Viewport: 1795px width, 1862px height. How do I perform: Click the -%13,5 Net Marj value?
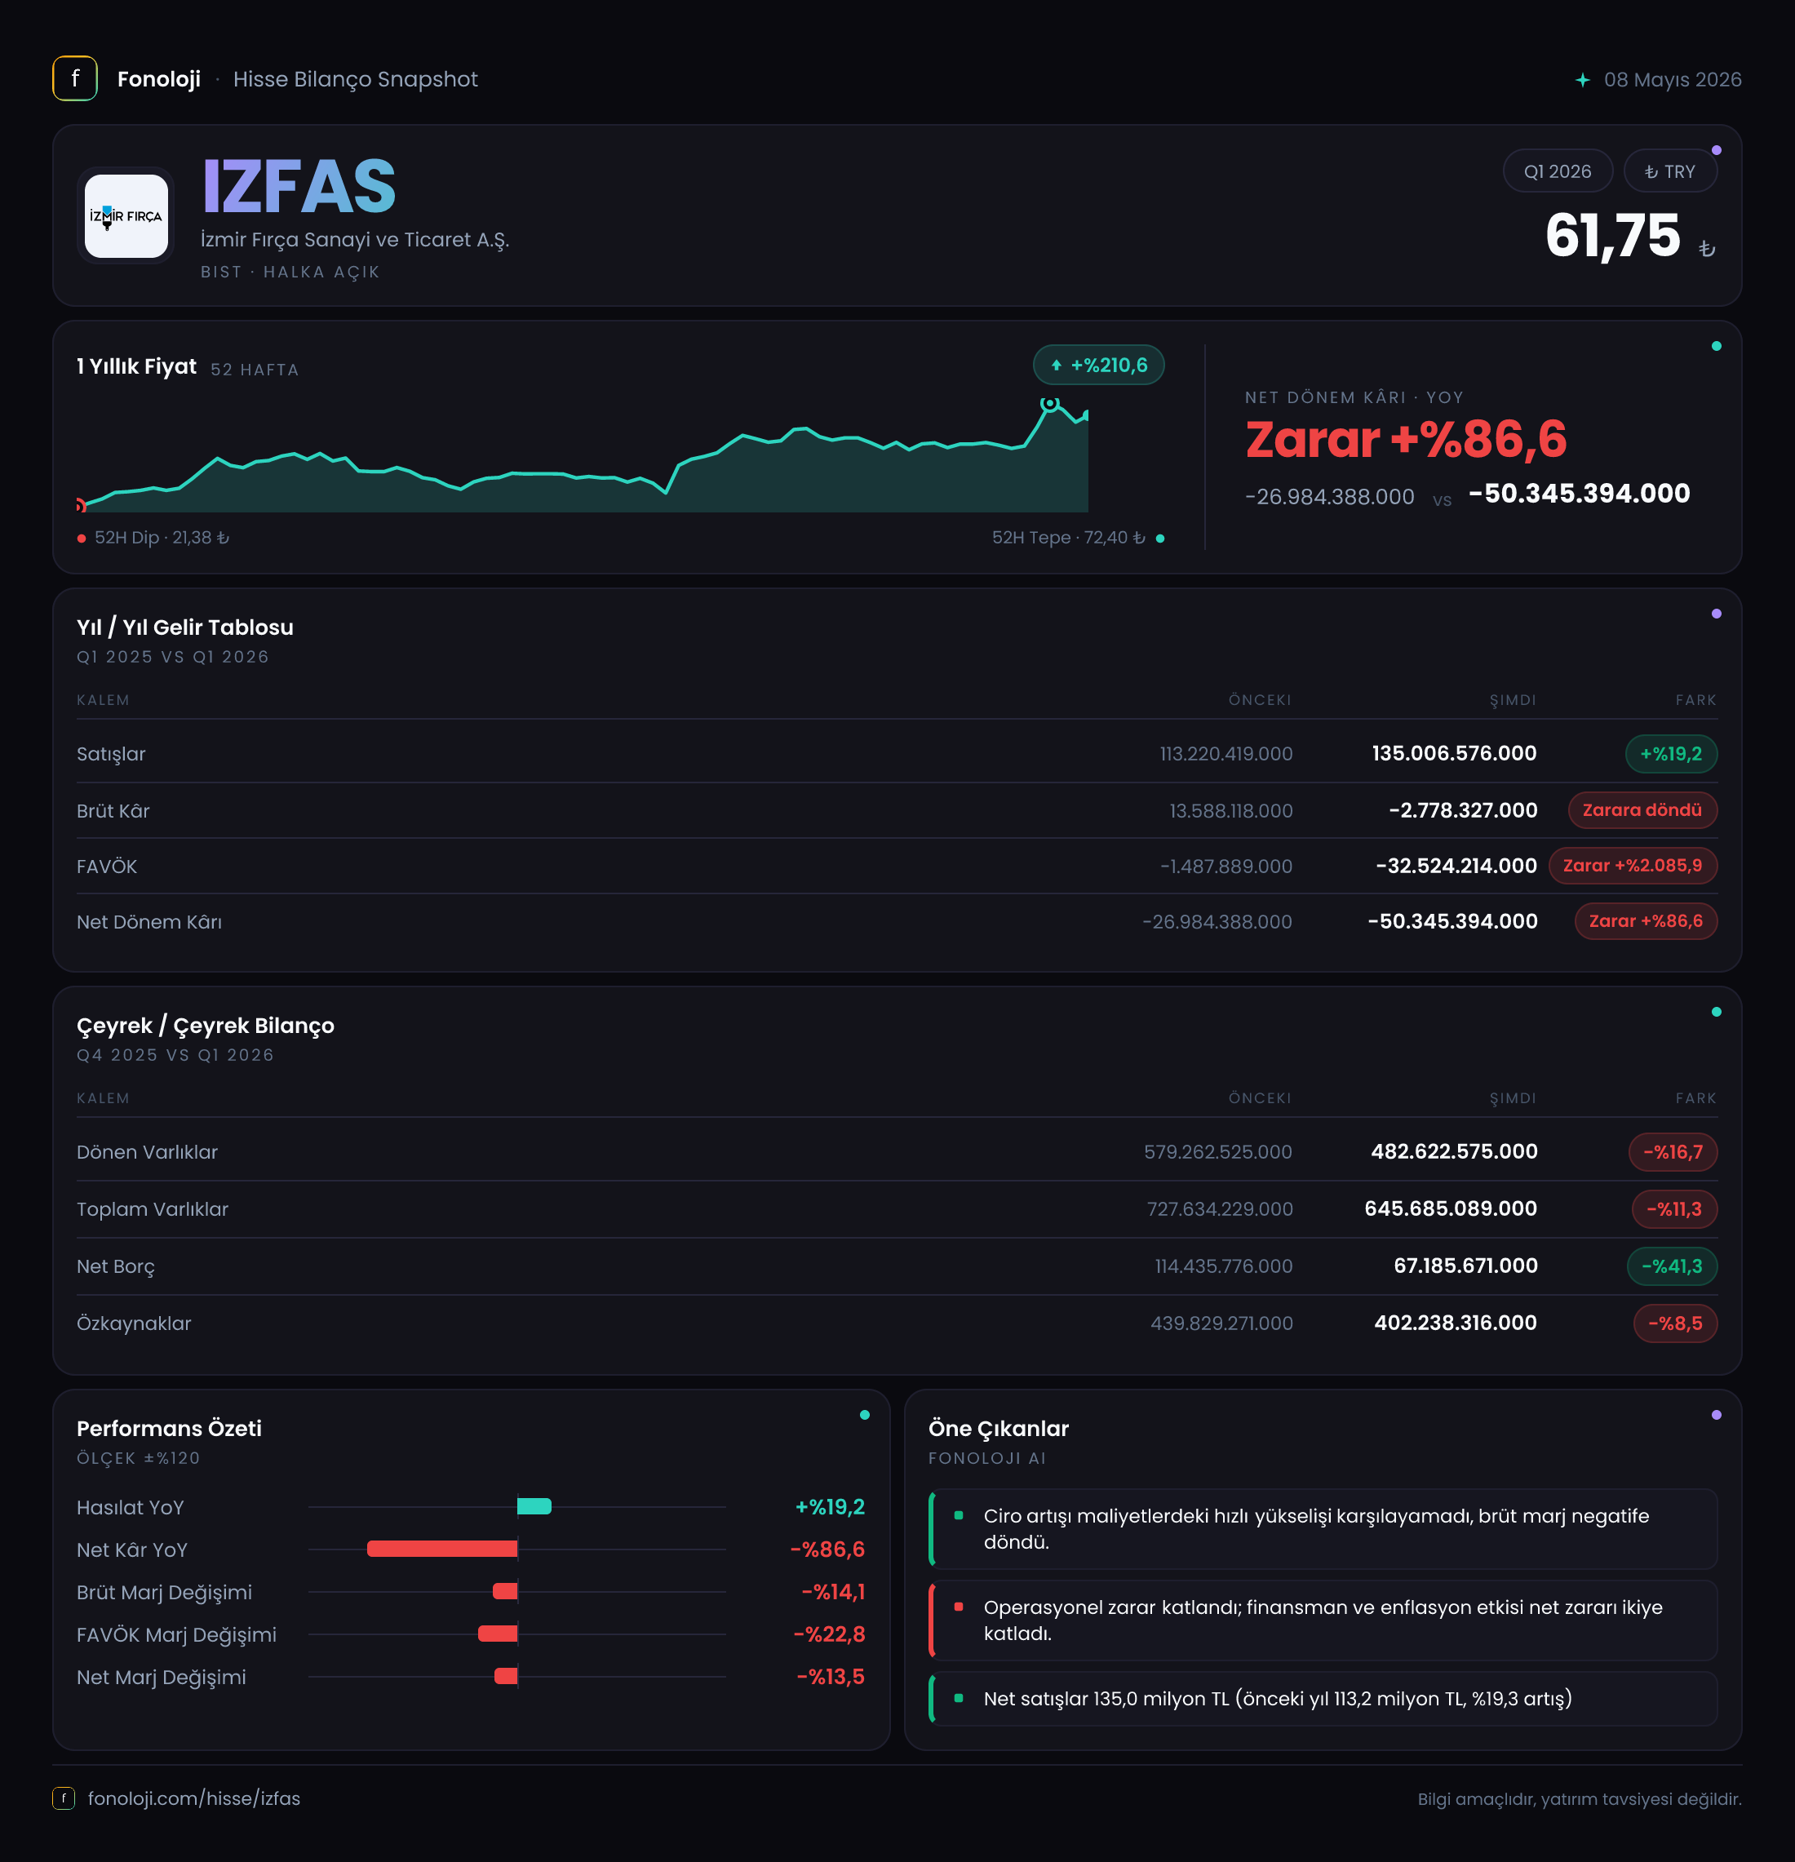[830, 1677]
